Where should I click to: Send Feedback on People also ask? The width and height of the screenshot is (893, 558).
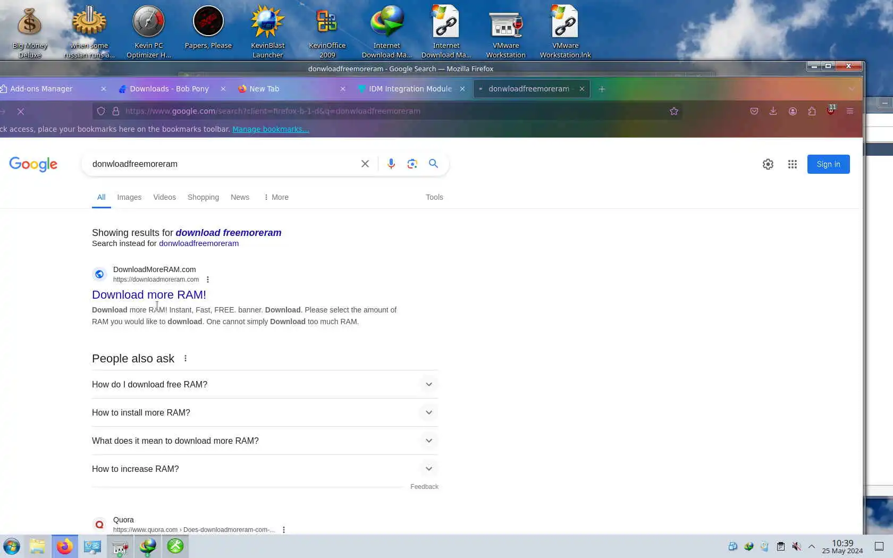[424, 487]
